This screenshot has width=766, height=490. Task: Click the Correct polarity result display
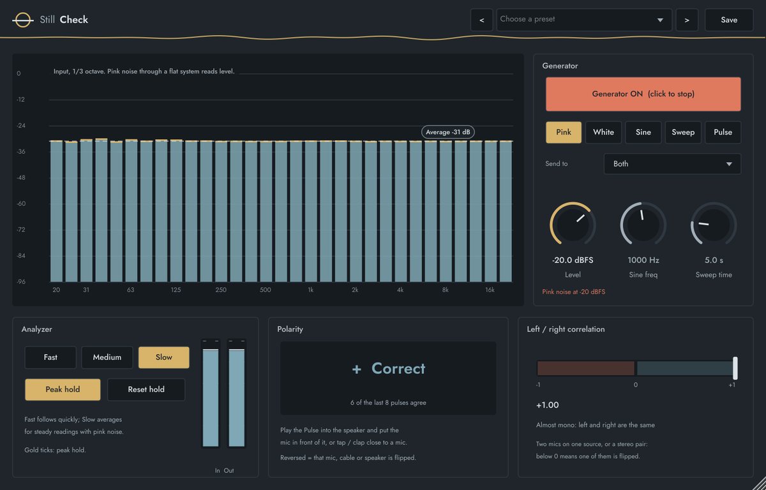click(388, 378)
